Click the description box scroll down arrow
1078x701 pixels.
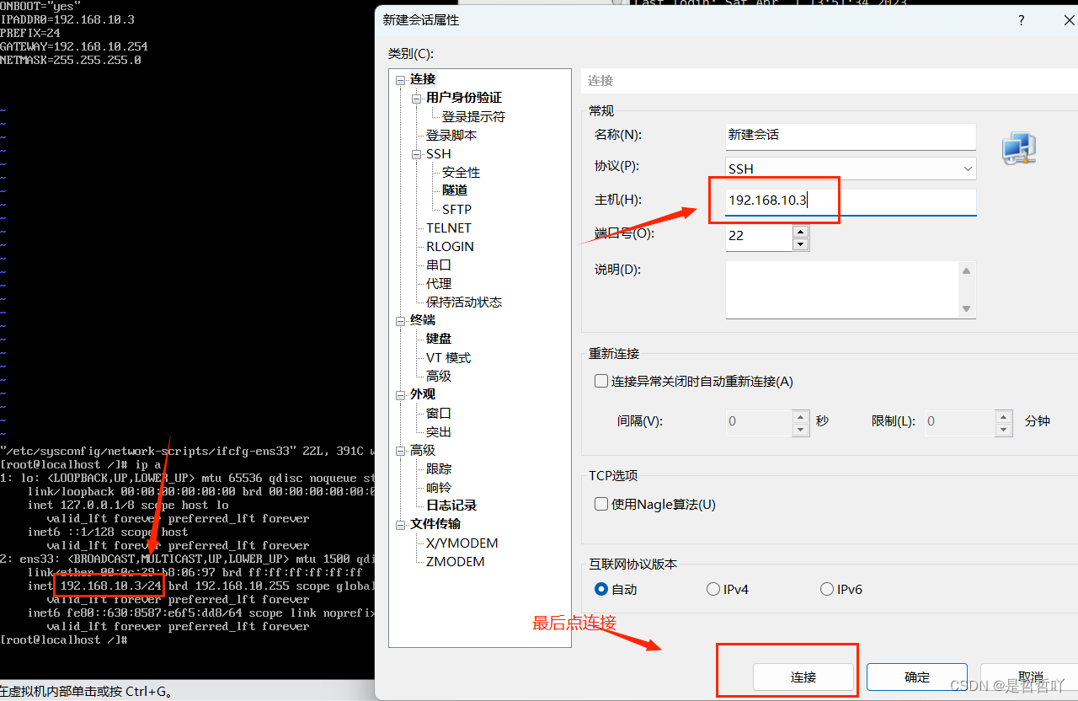(x=967, y=309)
